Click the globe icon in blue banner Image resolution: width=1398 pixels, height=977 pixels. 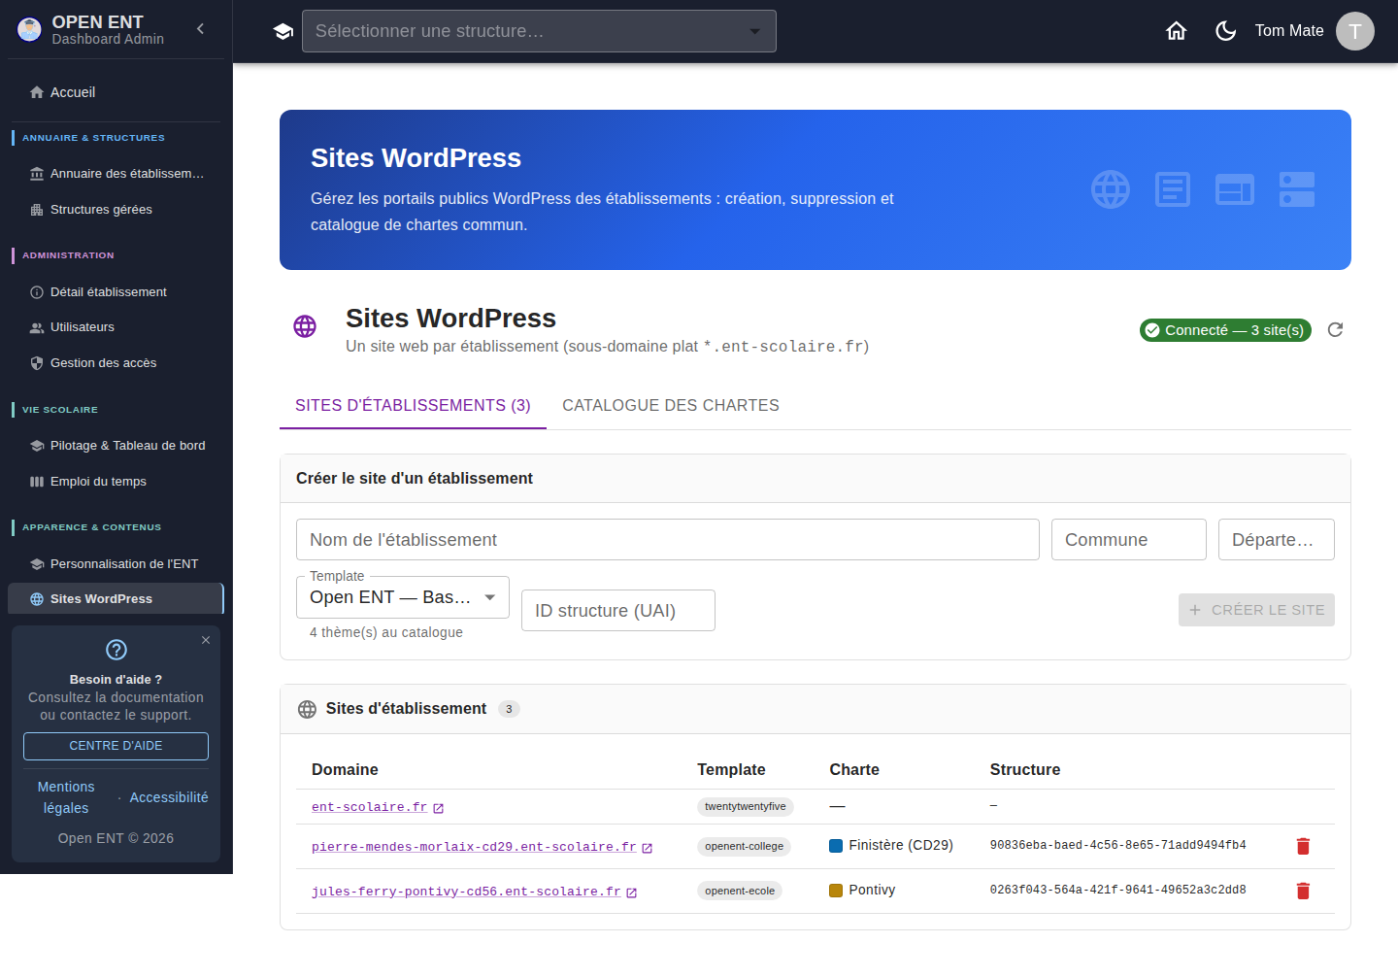1111,189
